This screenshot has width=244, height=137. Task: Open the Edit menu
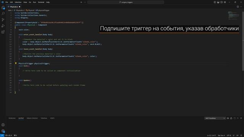[x=11, y=2]
